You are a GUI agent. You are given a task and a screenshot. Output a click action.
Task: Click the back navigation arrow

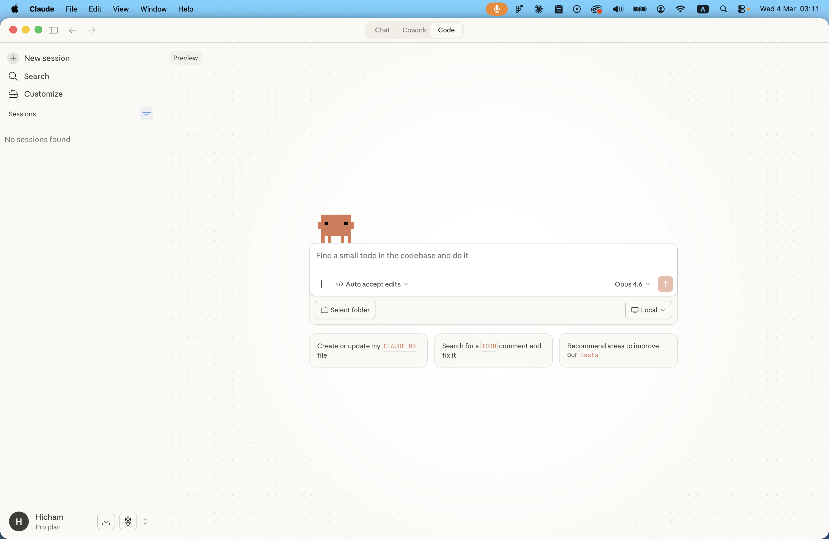coord(72,30)
